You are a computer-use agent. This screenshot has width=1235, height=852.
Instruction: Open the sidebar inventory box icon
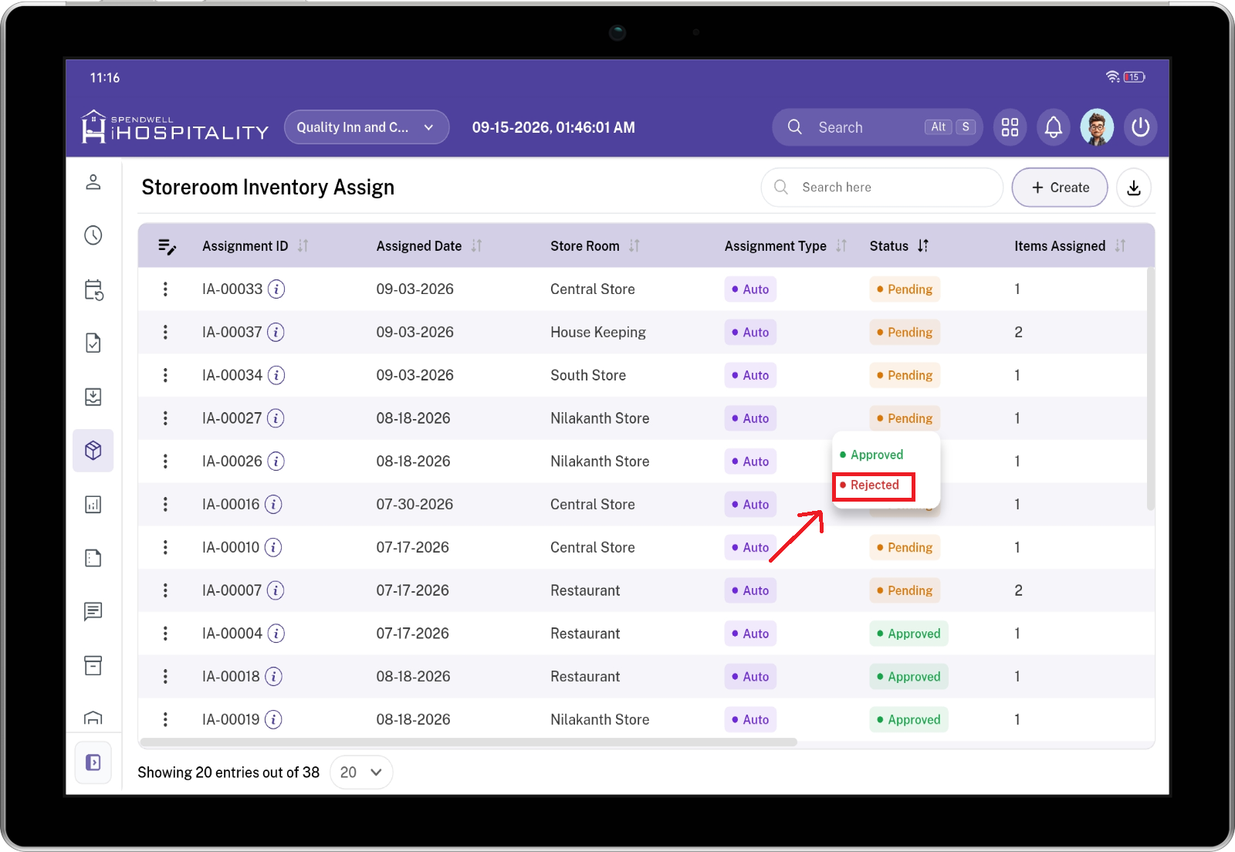(x=93, y=451)
